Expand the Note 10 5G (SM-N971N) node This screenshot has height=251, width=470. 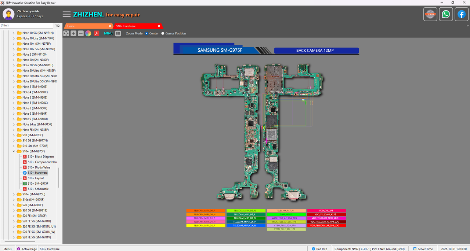pyautogui.click(x=14, y=33)
